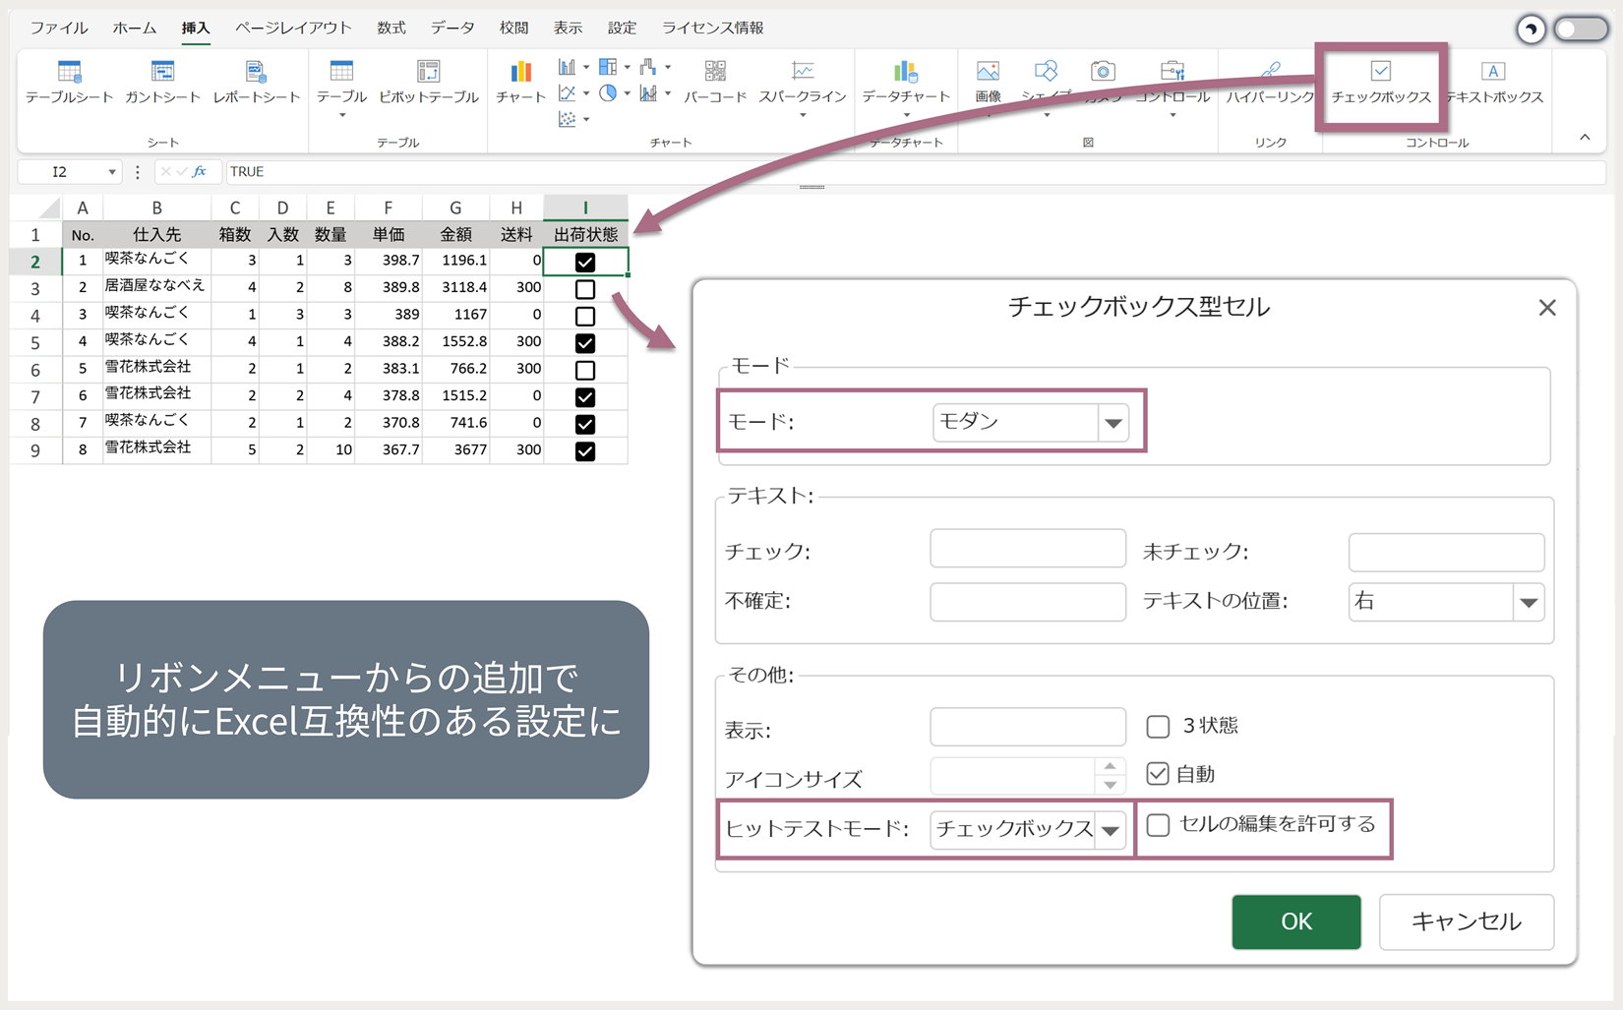Screen dimensions: 1623x1010
Task: Uncheck the 自動 checkbox
Action: tap(1158, 774)
